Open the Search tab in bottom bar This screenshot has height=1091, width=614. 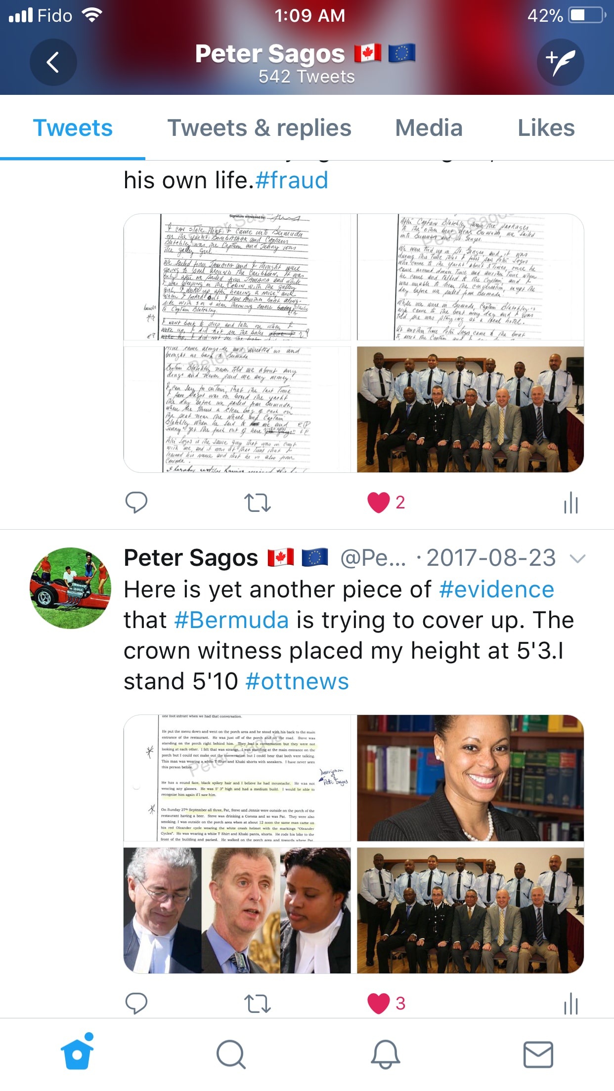point(231,1054)
